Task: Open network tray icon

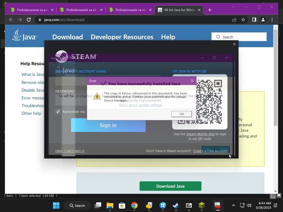Action: pyautogui.click(x=242, y=205)
